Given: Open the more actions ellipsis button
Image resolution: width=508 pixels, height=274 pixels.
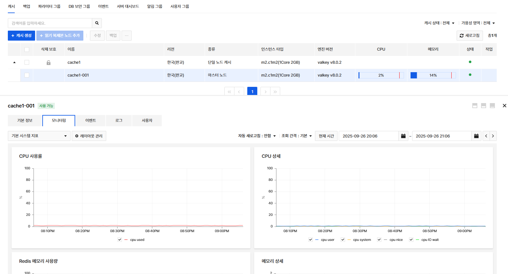Looking at the screenshot, I should 127,36.
